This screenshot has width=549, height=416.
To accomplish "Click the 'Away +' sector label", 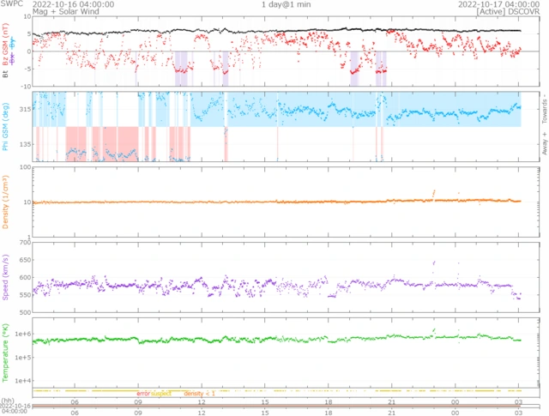I will tap(542, 143).
